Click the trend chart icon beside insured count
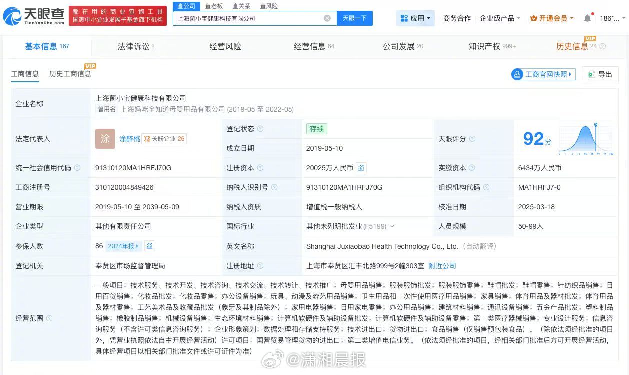 [x=150, y=246]
